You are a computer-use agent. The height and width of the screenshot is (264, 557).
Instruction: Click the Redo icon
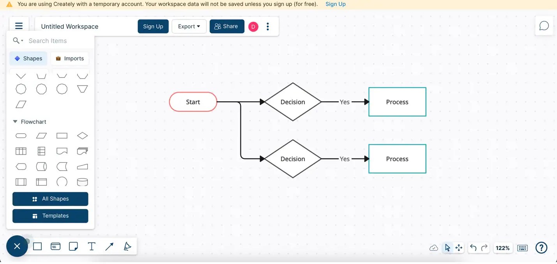click(484, 248)
